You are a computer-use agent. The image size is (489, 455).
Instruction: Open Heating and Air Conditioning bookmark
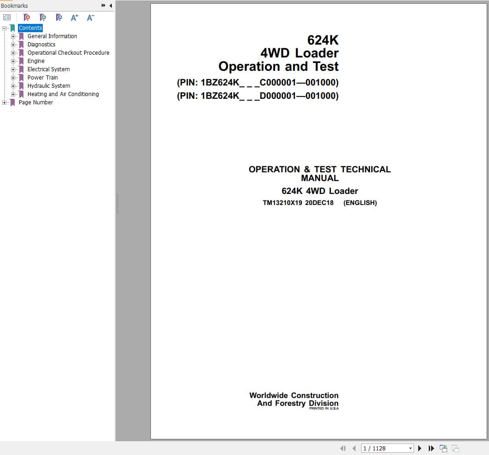tap(63, 94)
